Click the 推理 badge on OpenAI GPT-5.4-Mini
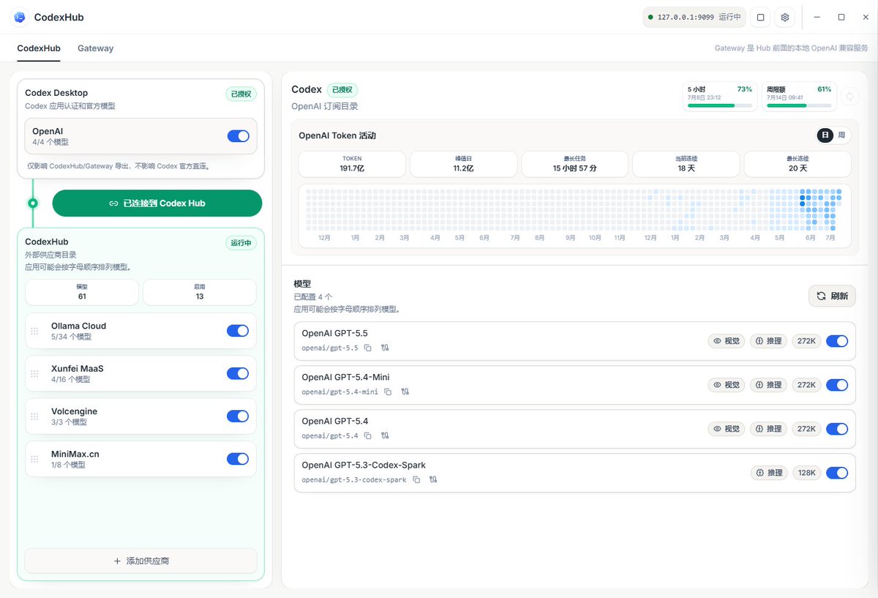 click(769, 385)
